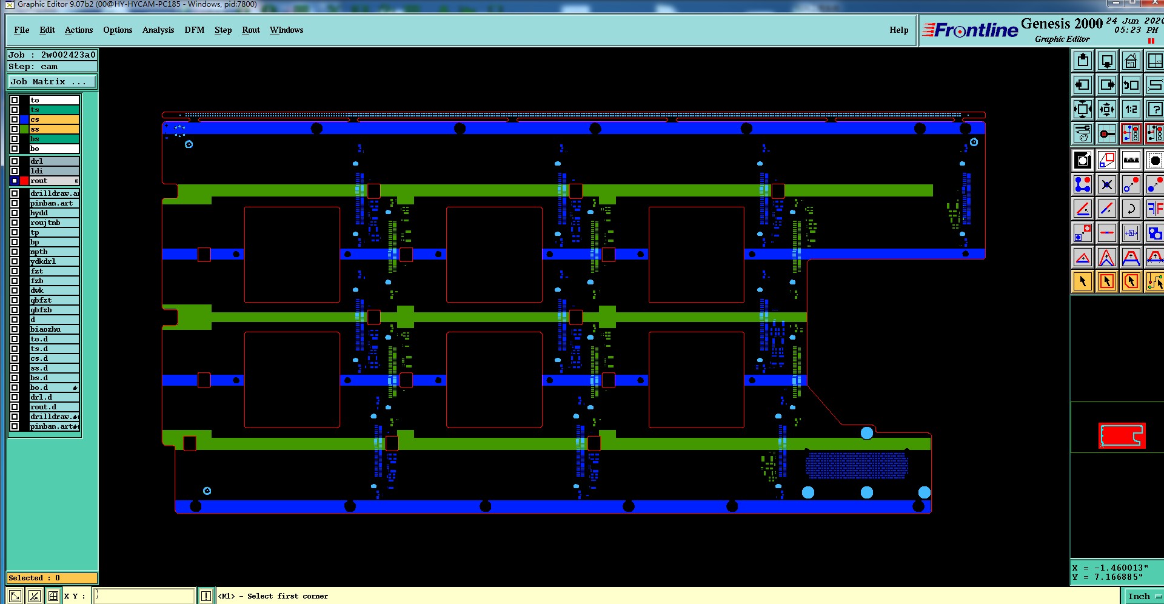
Task: Select the plain arrow pointer tool
Action: pyautogui.click(x=1083, y=281)
